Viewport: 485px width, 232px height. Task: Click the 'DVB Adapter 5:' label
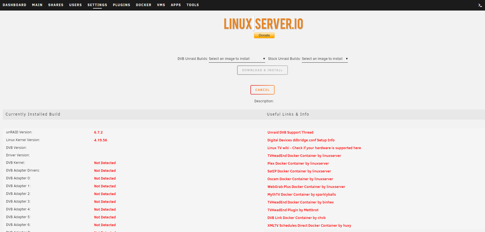click(18, 217)
